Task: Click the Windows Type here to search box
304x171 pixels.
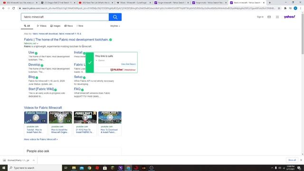Action: click(35, 168)
